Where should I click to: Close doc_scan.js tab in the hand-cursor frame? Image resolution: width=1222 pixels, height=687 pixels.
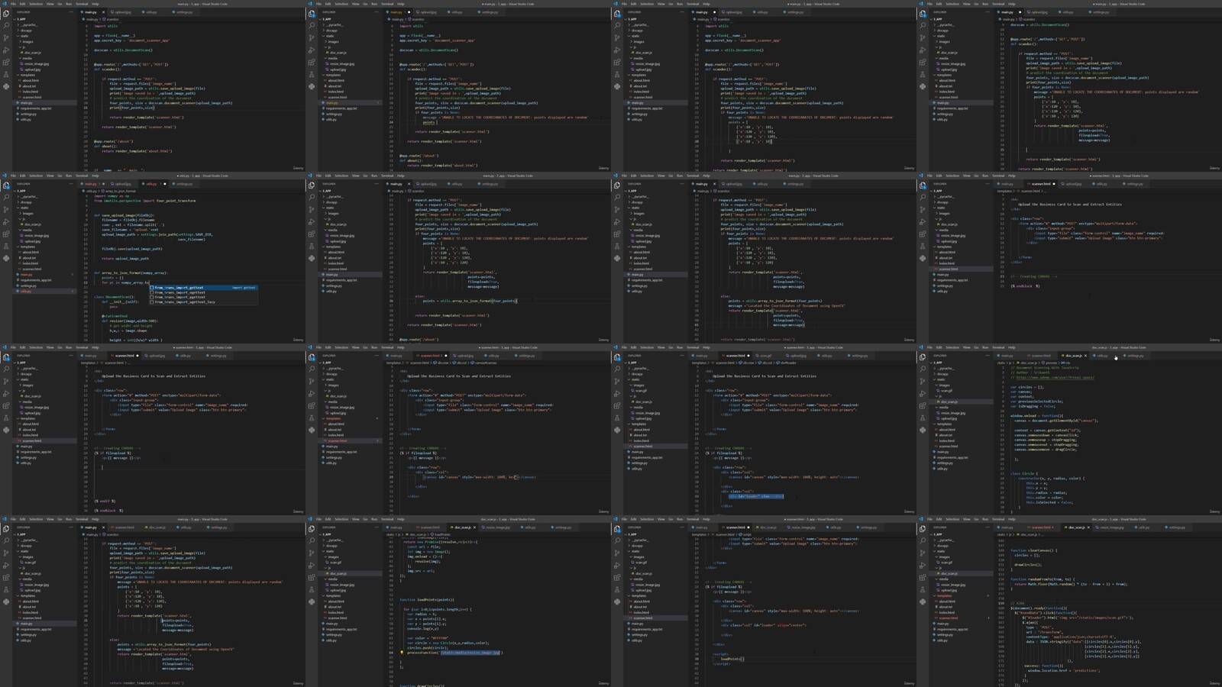pyautogui.click(x=1085, y=356)
